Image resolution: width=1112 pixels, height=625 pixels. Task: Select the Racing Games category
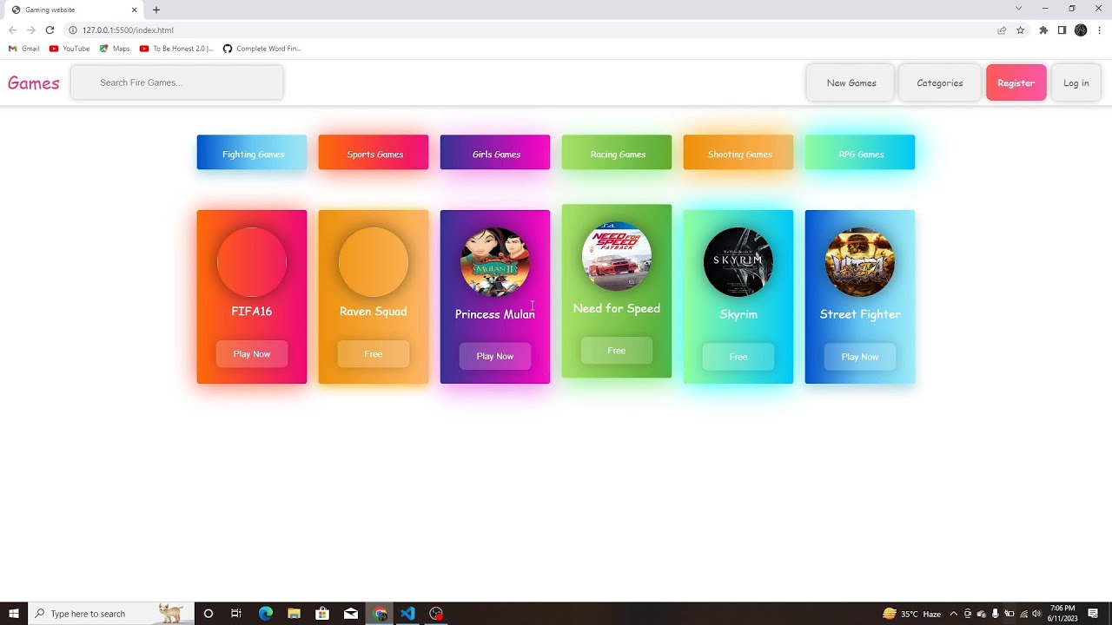click(x=617, y=153)
